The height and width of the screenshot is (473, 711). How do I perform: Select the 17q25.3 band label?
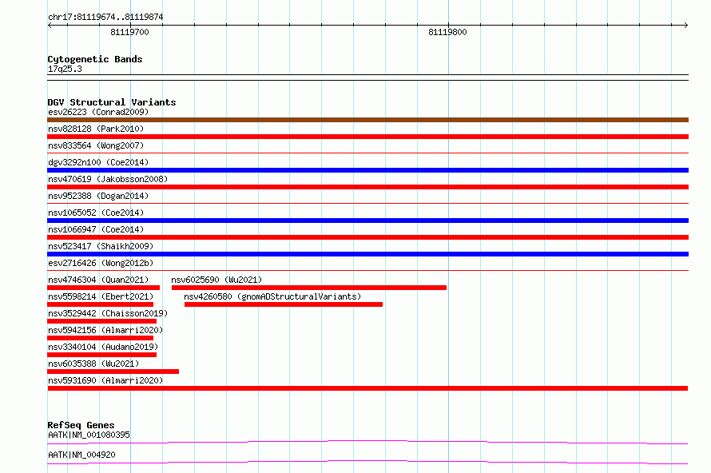click(x=65, y=69)
